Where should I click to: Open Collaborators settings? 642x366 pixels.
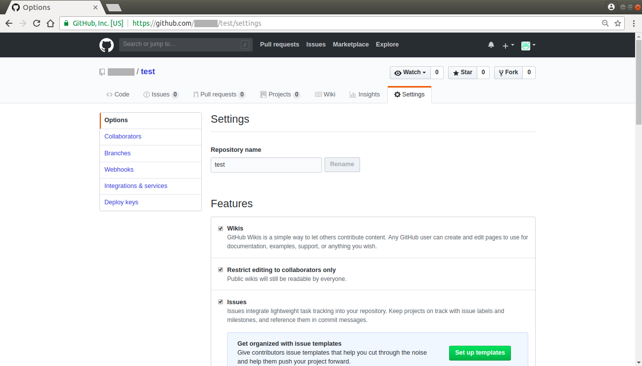[150, 137]
